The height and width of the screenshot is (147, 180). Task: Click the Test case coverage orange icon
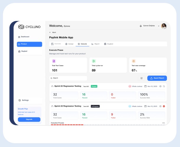coord(134,61)
